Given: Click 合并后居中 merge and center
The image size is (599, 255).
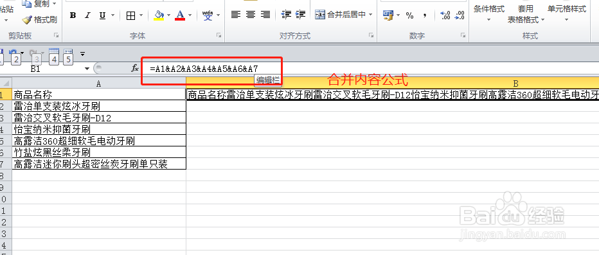Looking at the screenshot, I should pos(341,15).
